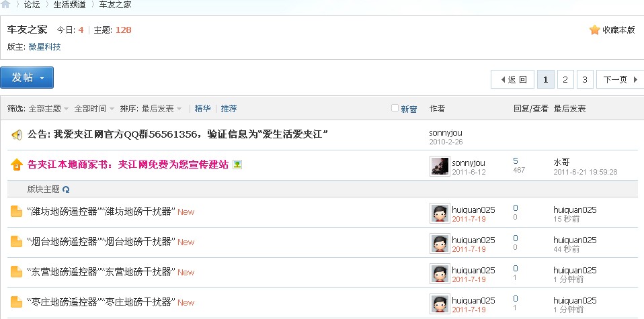Click the announcement megaphone icon
Image resolution: width=644 pixels, height=319 pixels.
[x=17, y=135]
